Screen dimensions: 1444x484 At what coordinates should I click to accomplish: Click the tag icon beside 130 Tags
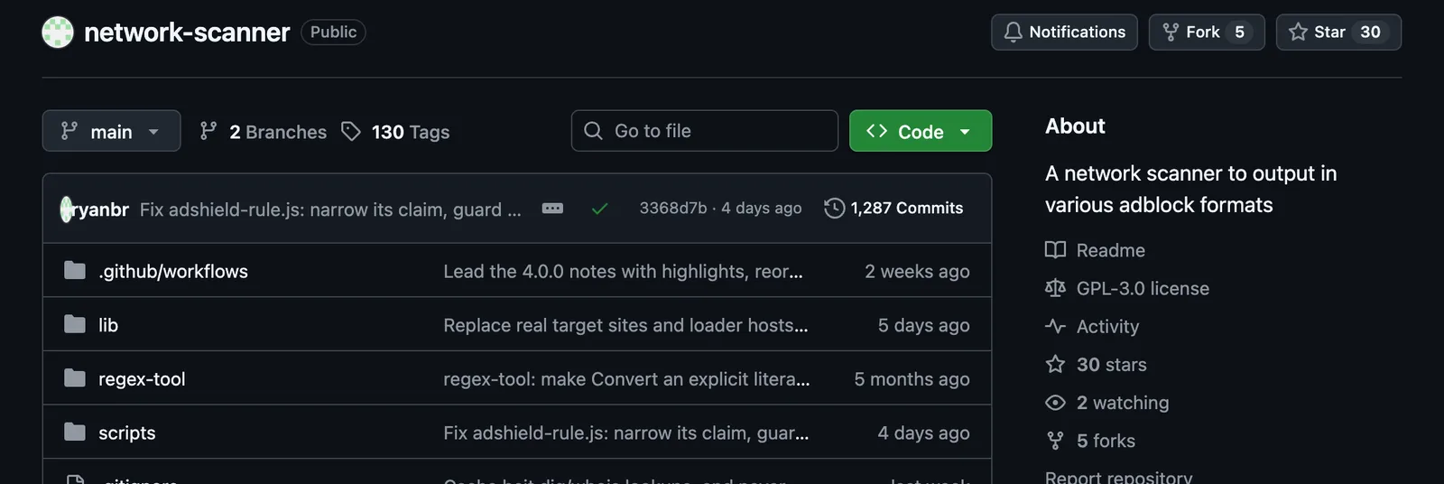pyautogui.click(x=351, y=131)
